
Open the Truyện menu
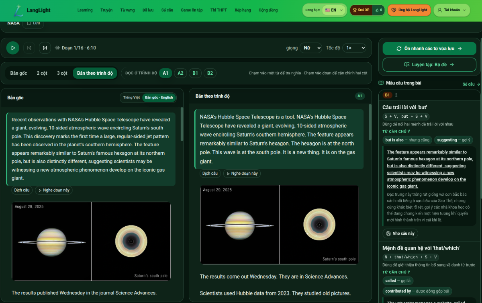[x=106, y=10]
